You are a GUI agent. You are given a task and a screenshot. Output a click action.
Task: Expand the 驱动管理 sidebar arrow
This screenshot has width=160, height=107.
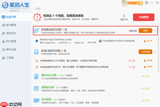click(29, 25)
